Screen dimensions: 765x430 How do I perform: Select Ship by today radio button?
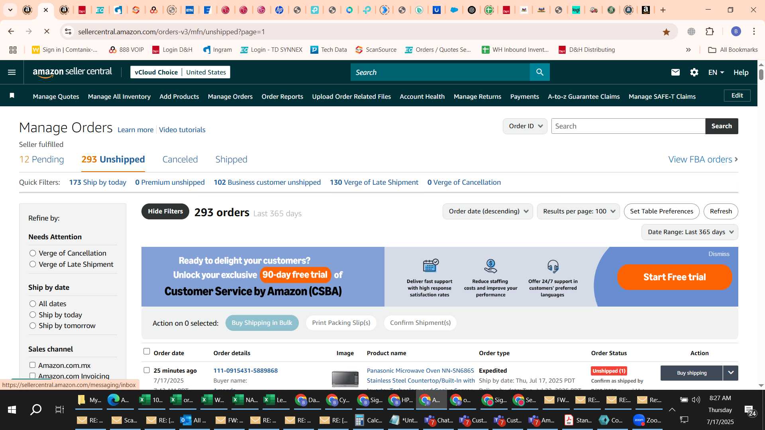pyautogui.click(x=33, y=315)
